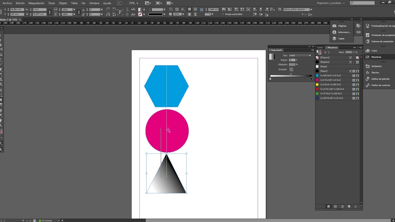
Task: Click align left edges icon
Action: [x=255, y=10]
